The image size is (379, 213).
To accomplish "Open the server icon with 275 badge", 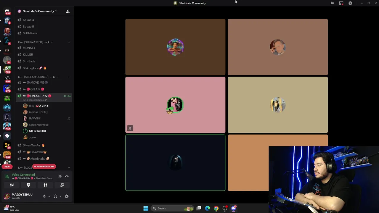I will pos(7,88).
